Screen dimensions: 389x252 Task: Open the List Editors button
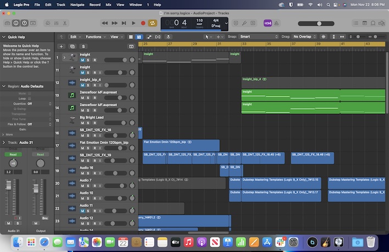pyautogui.click(x=355, y=23)
